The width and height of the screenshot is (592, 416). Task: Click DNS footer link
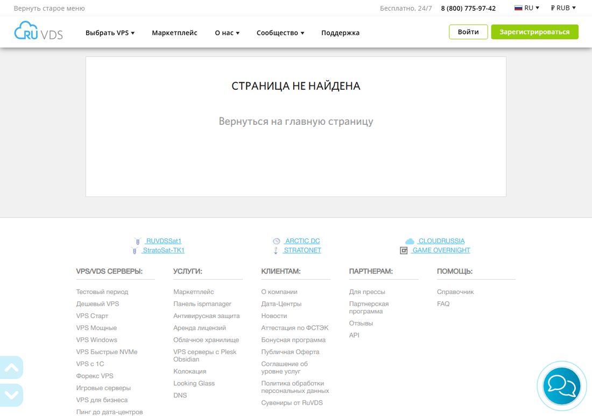click(x=180, y=395)
